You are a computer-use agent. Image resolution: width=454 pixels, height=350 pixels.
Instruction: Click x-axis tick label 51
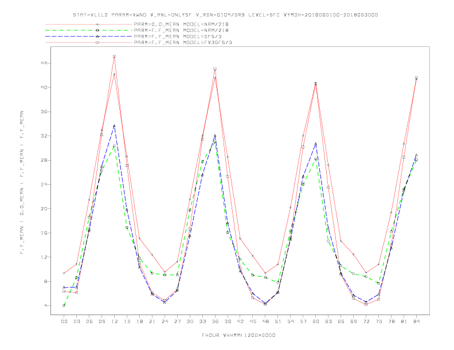pos(278,321)
